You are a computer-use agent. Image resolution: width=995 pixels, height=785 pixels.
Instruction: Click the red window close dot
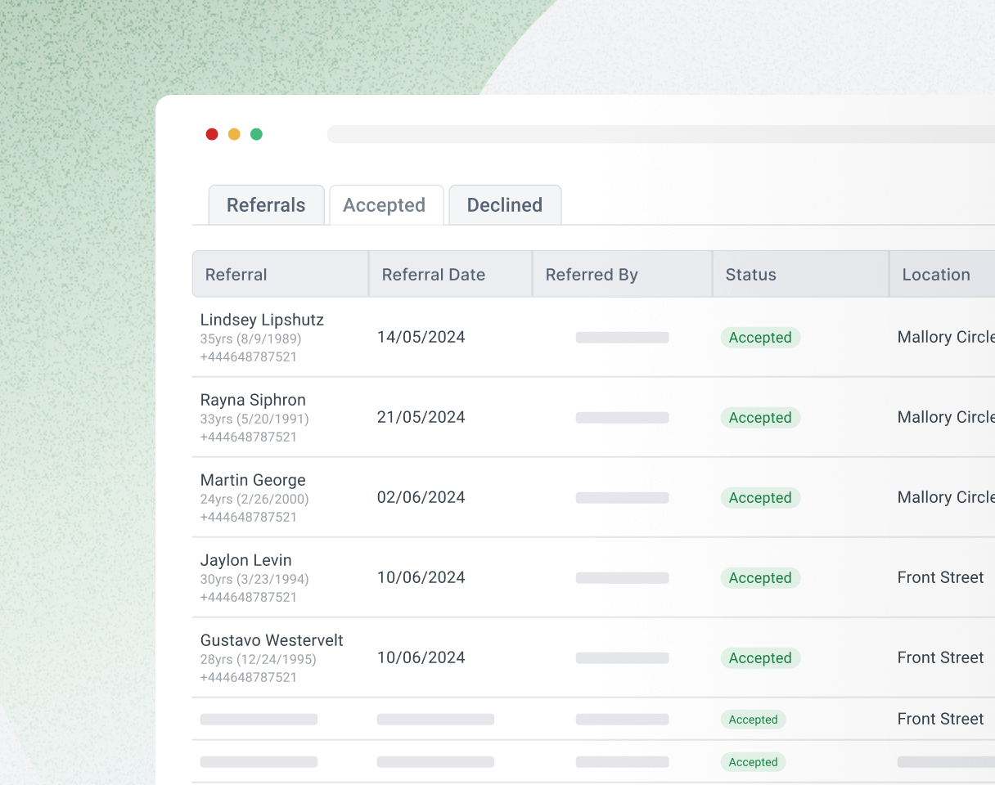pos(212,134)
